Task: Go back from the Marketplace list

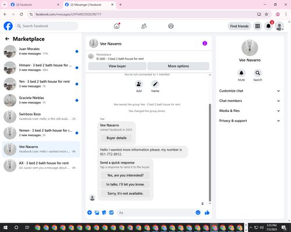Action: 7,39
